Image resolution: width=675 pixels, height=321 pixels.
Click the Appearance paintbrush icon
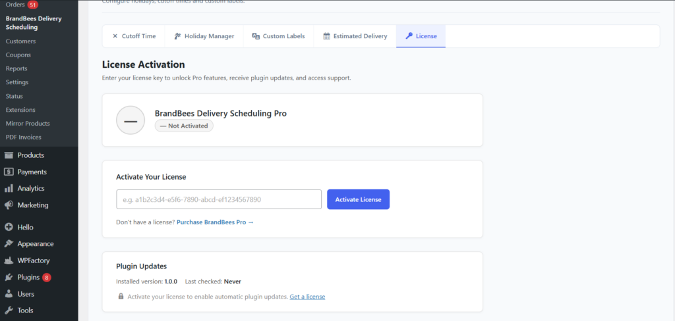(x=9, y=243)
